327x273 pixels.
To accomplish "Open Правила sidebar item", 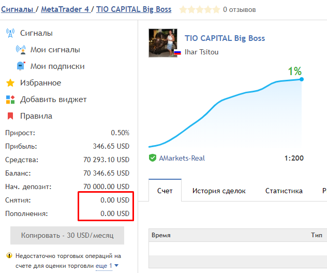I will [x=36, y=116].
